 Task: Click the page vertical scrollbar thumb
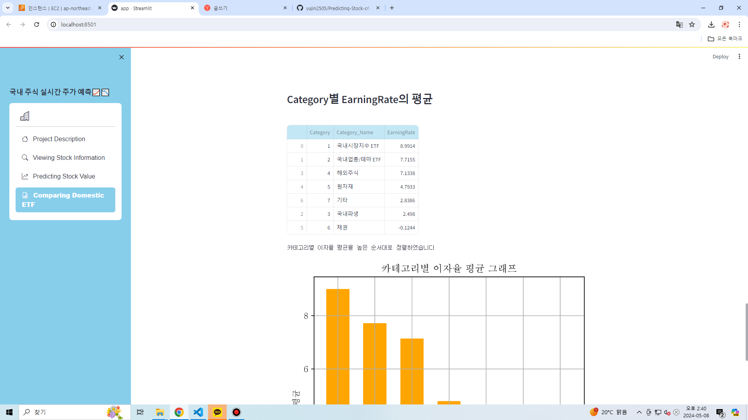point(746,332)
